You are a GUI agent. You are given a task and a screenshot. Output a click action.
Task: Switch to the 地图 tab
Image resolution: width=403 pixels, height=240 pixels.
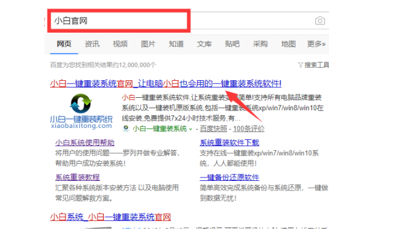point(289,44)
